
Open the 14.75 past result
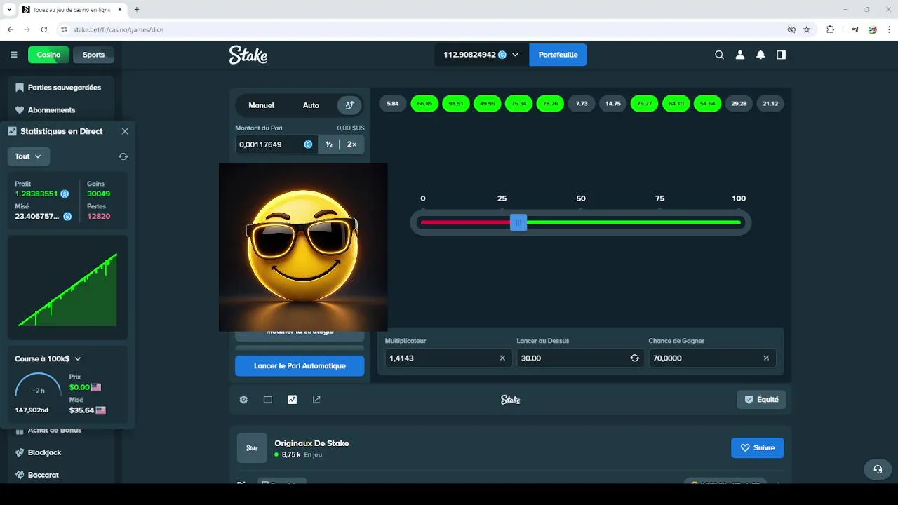[613, 104]
